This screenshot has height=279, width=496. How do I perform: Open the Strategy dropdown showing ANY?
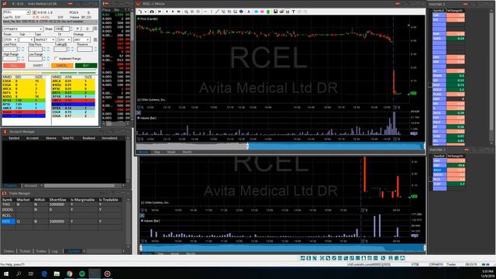tap(88, 40)
